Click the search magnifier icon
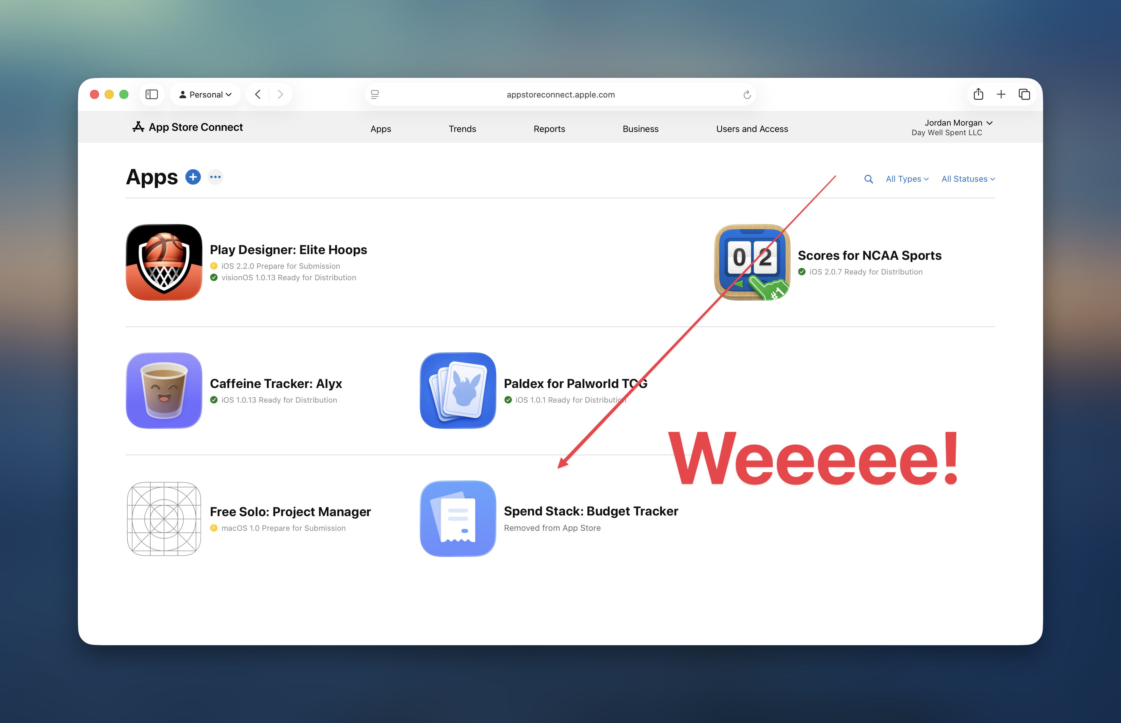1121x723 pixels. (x=868, y=179)
